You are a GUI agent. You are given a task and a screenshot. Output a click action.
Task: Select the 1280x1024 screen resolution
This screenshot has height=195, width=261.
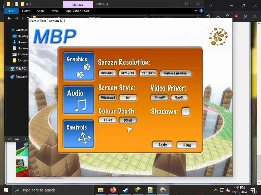(x=148, y=73)
